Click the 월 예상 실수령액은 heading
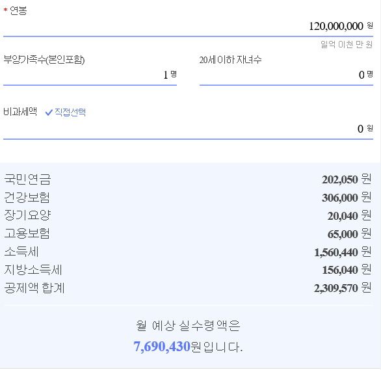This screenshot has width=381, height=370. pos(188,326)
